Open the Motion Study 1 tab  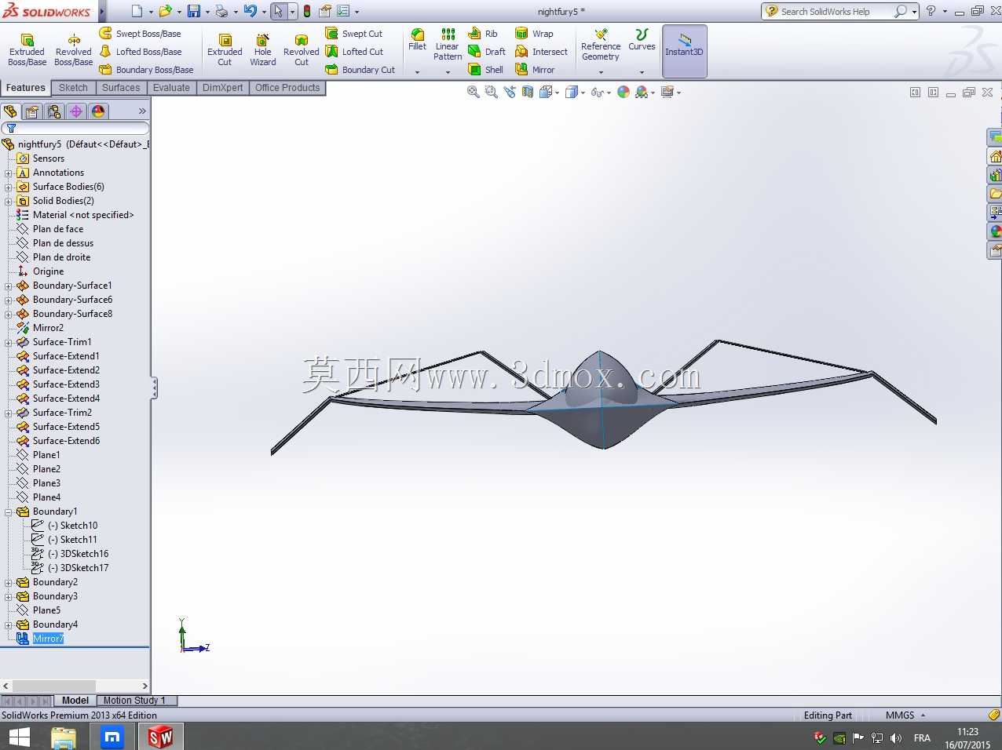coord(135,701)
